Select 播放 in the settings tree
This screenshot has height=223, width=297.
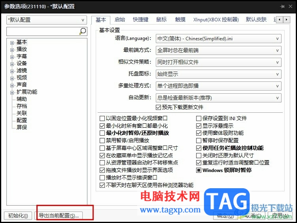pyautogui.click(x=22, y=49)
